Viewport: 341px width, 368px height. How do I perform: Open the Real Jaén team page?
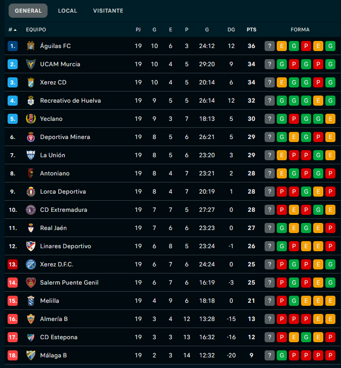coord(53,228)
